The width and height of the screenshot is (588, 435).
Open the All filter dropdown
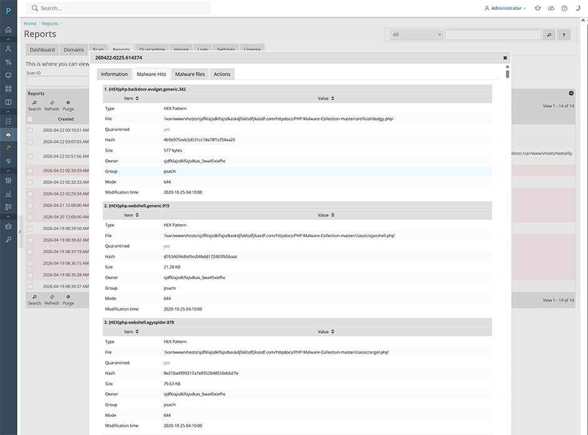[416, 35]
